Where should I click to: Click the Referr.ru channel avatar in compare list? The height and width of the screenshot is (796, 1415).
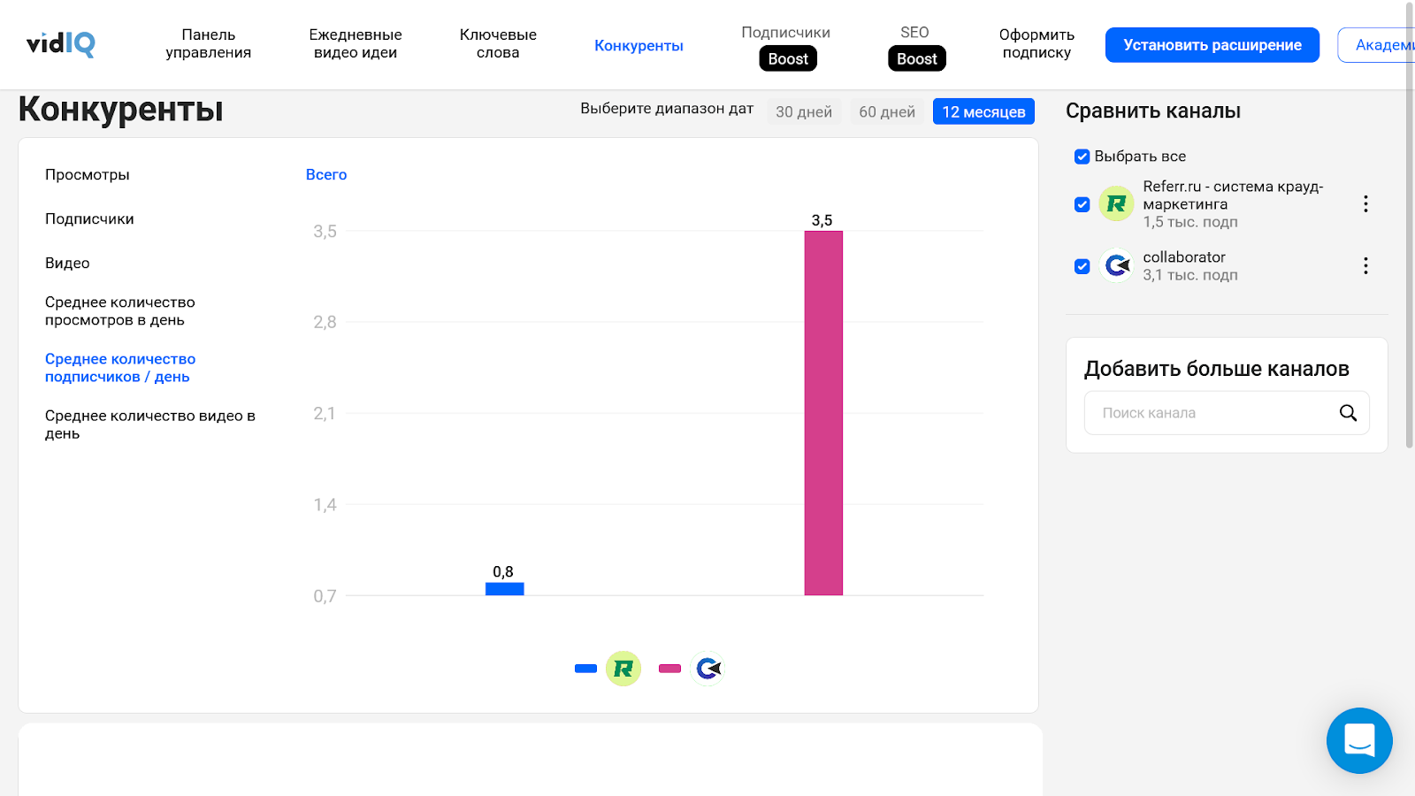point(1116,204)
